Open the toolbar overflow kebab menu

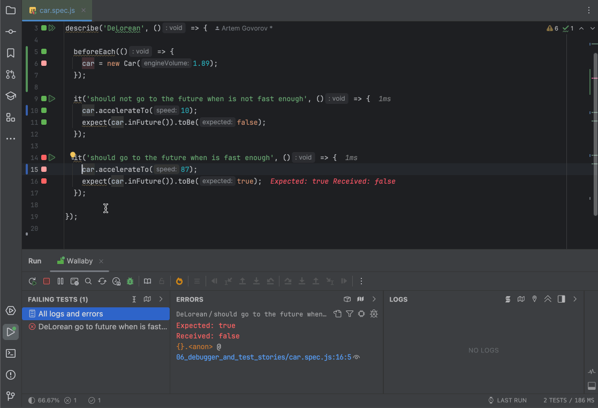361,281
